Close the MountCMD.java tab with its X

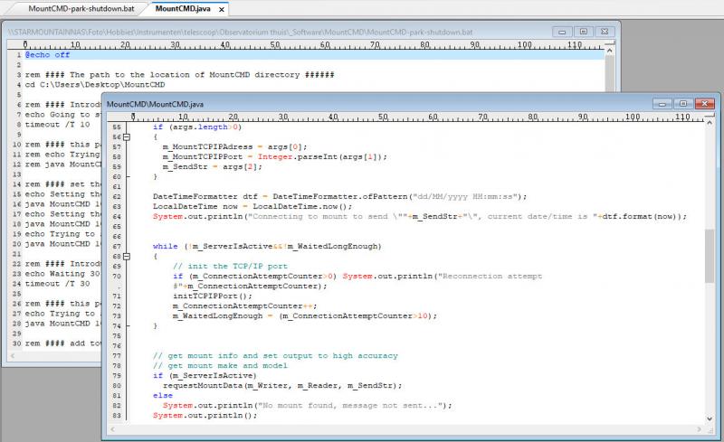click(221, 9)
